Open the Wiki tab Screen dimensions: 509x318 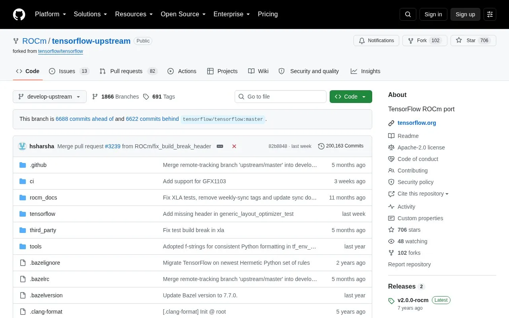click(x=258, y=71)
